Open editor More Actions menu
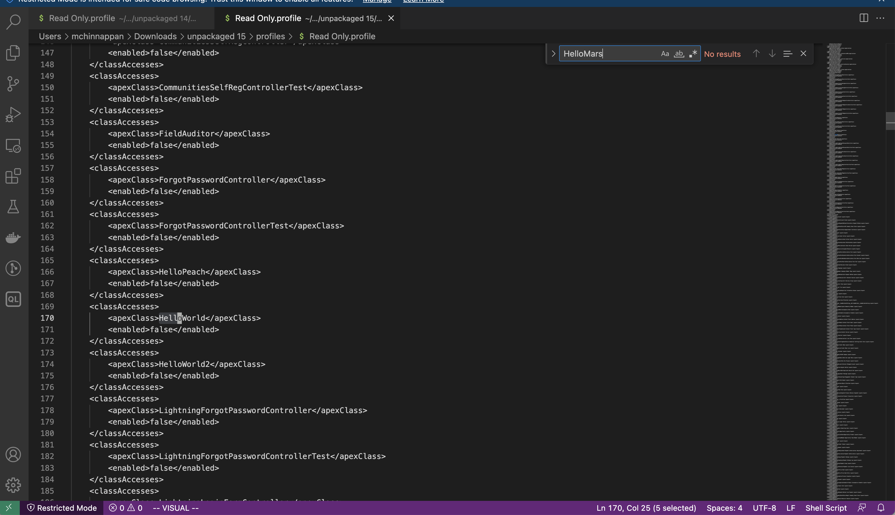Image resolution: width=895 pixels, height=515 pixels. (x=880, y=18)
